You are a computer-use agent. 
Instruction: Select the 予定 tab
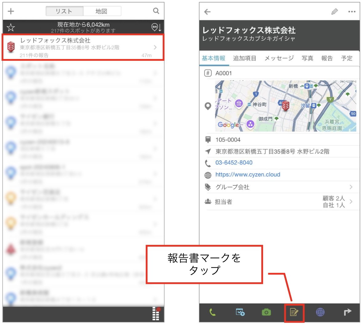[x=347, y=58]
